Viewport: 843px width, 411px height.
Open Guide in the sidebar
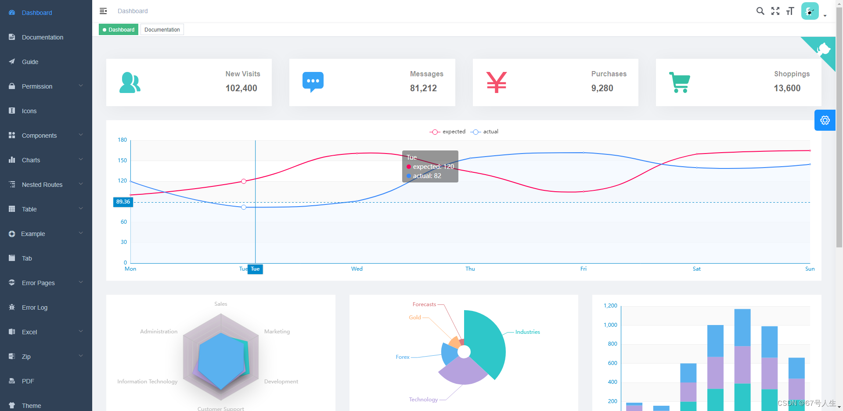point(46,62)
